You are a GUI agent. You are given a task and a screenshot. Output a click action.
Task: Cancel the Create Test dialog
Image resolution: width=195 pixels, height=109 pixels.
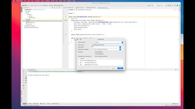pyautogui.click(x=113, y=68)
